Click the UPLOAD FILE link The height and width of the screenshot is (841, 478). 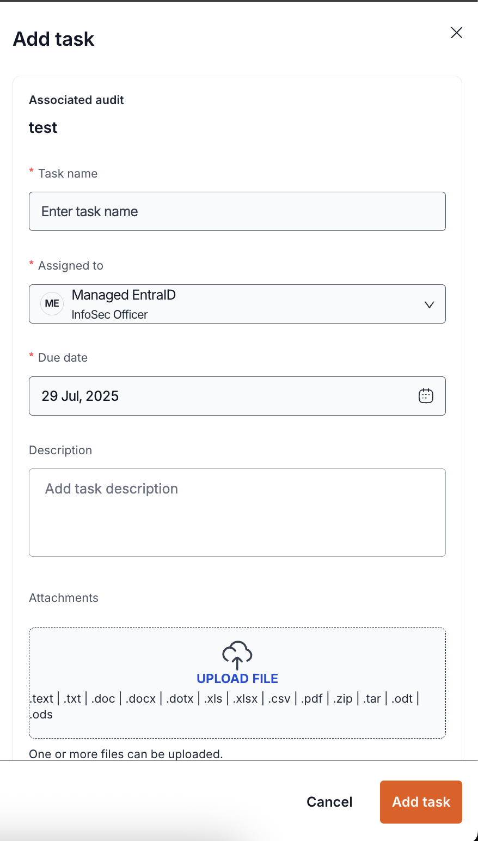(x=237, y=679)
